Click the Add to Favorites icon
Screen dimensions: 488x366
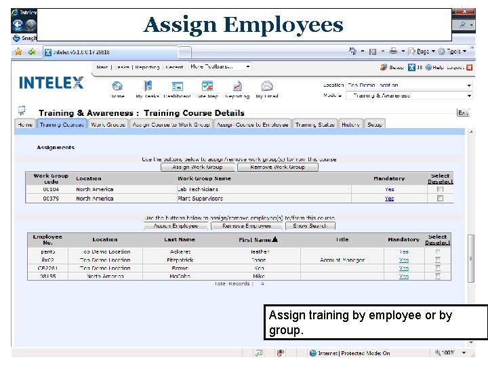32,52
